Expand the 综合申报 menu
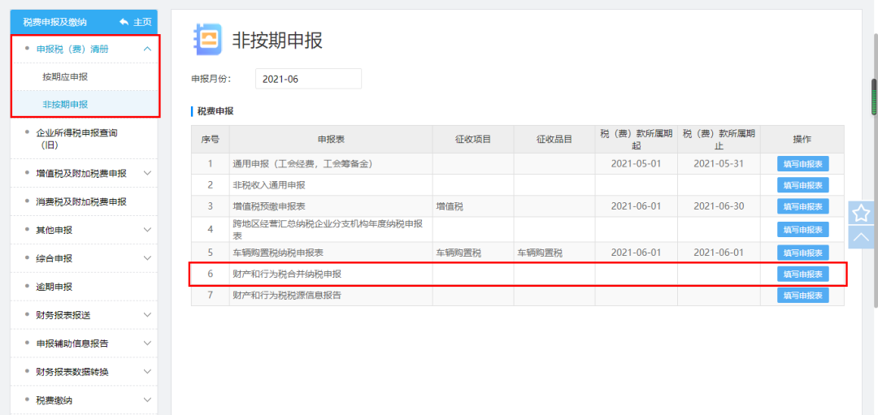Image resolution: width=878 pixels, height=415 pixels. click(147, 258)
